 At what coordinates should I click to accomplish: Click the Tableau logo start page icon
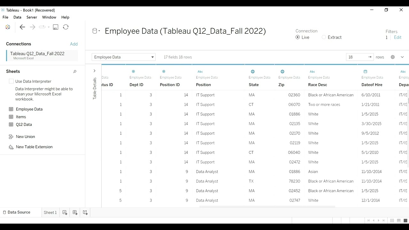point(8,27)
